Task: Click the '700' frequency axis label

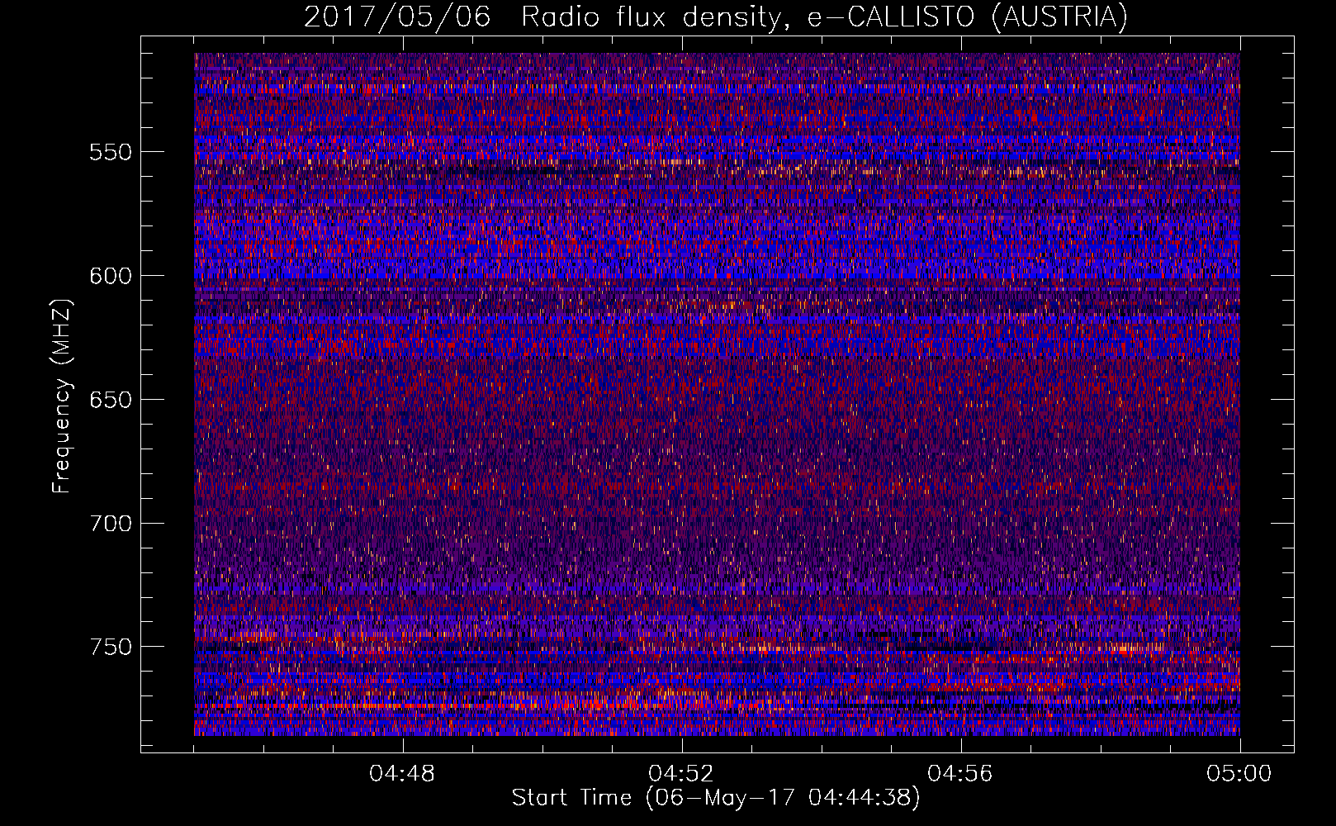Action: (111, 524)
